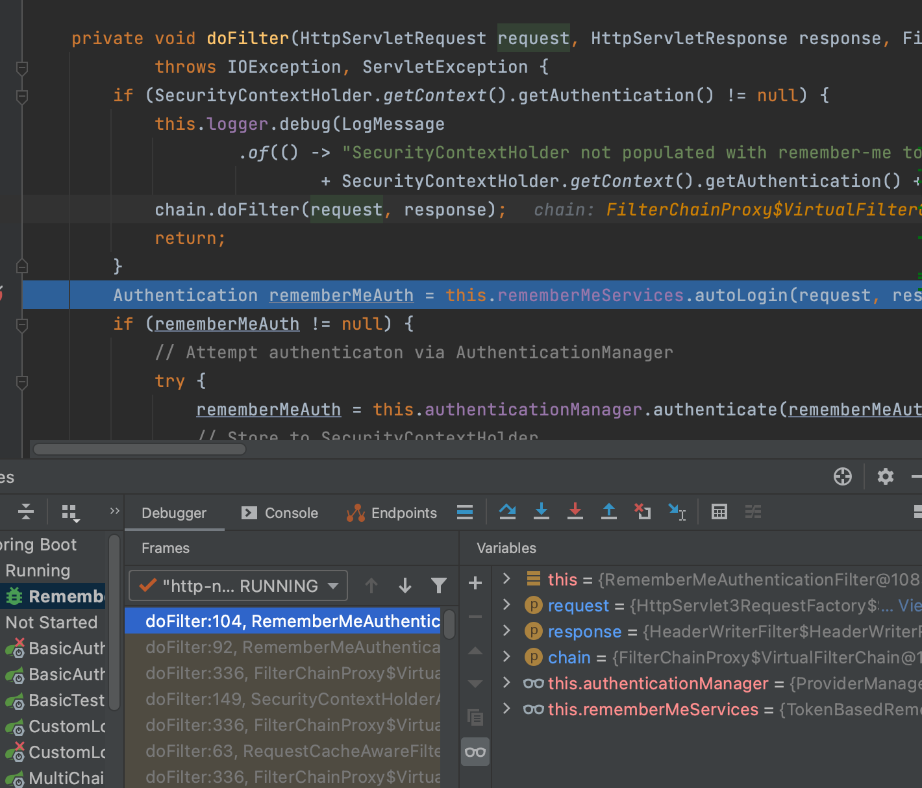Switch to the Endpoints tab
The image size is (922, 788).
[x=392, y=513]
